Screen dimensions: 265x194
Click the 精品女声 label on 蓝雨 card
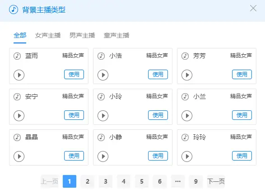(73, 56)
